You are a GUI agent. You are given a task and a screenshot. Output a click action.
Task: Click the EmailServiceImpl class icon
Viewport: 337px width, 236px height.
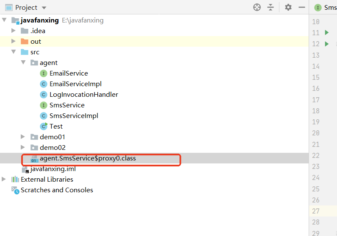tap(44, 84)
